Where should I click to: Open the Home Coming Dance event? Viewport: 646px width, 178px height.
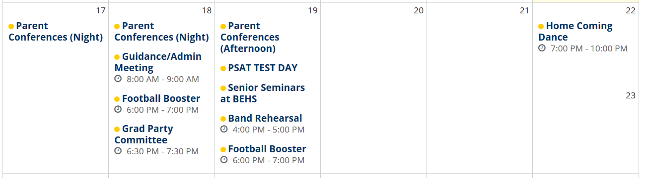(575, 32)
